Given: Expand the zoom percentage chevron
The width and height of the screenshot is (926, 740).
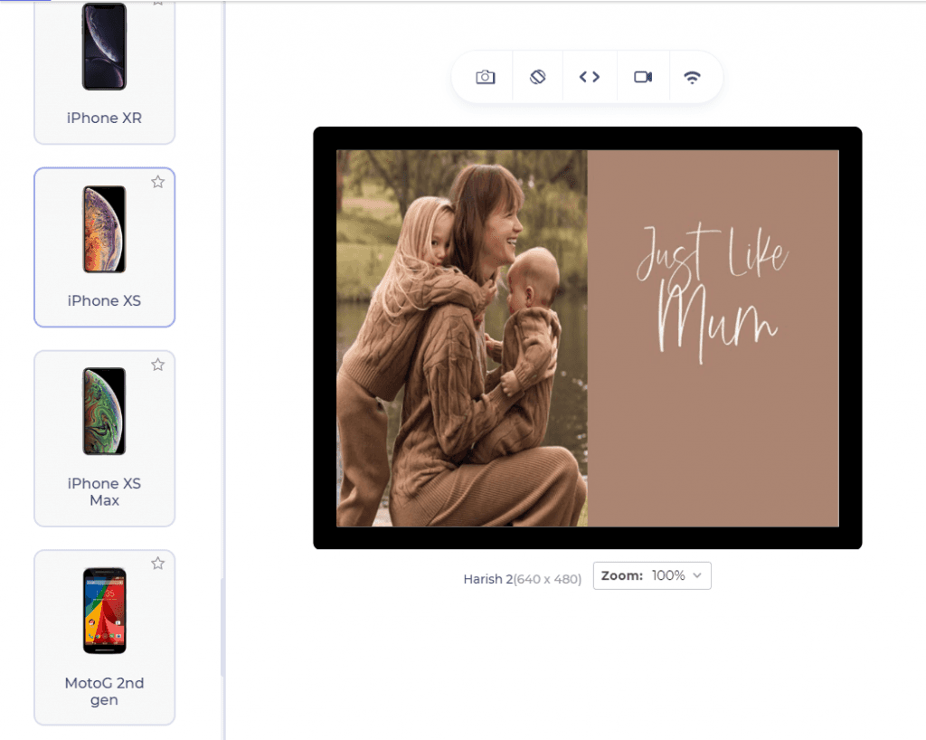Looking at the screenshot, I should coord(696,575).
